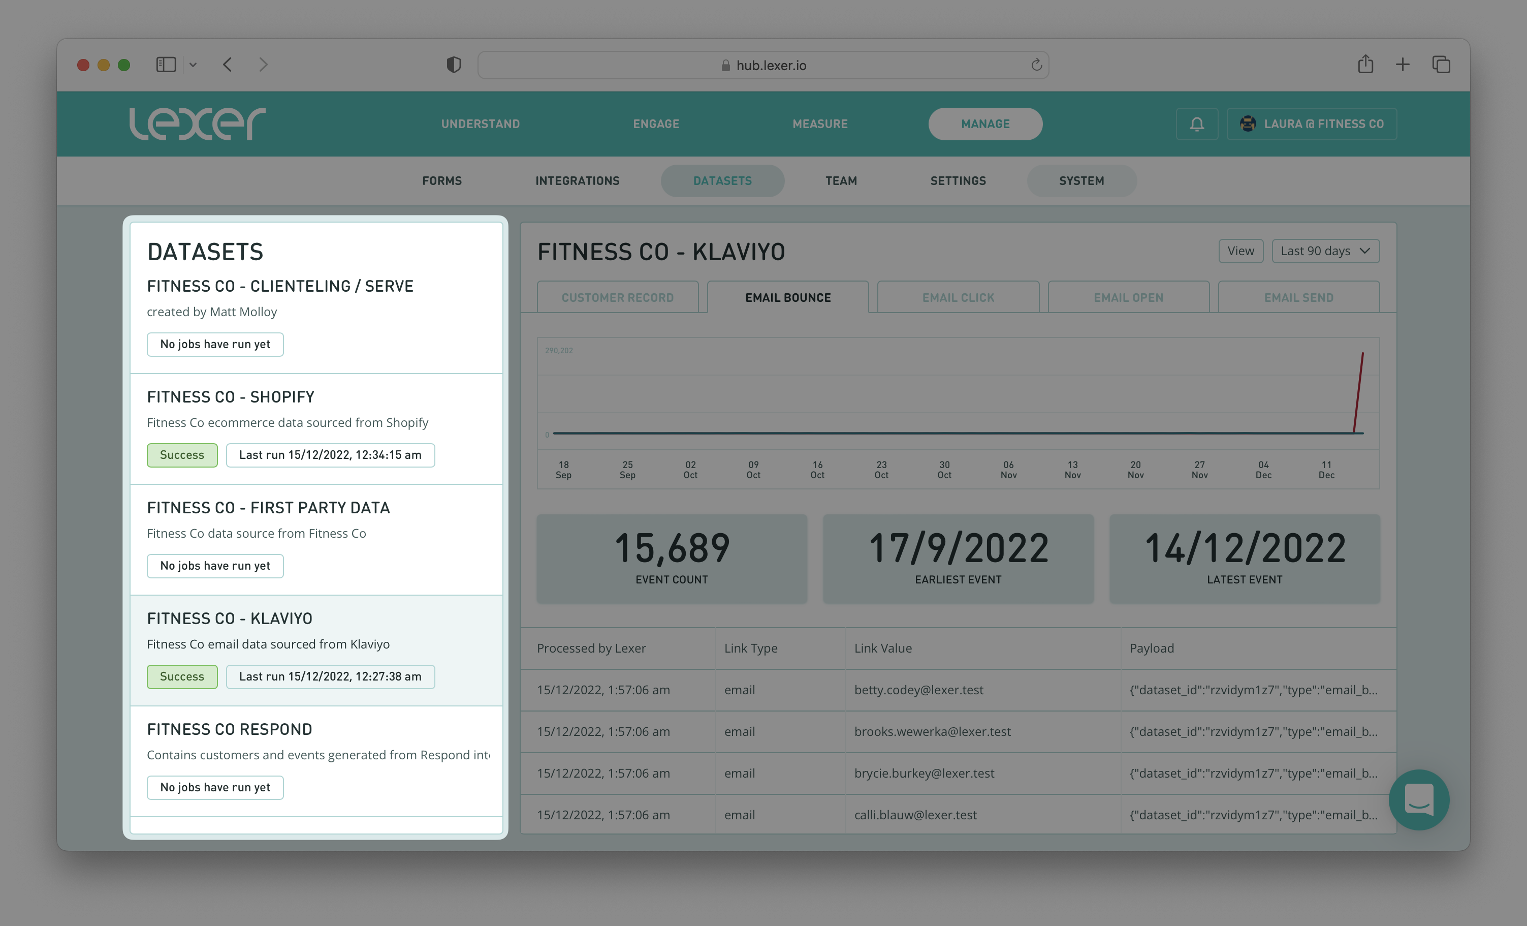The width and height of the screenshot is (1527, 926).
Task: Toggle the Safari sidebar icon
Action: point(166,65)
